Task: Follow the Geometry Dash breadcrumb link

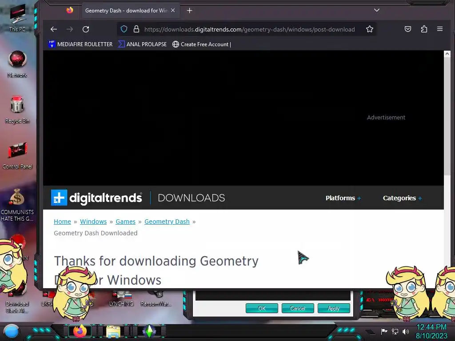Action: 167,222
